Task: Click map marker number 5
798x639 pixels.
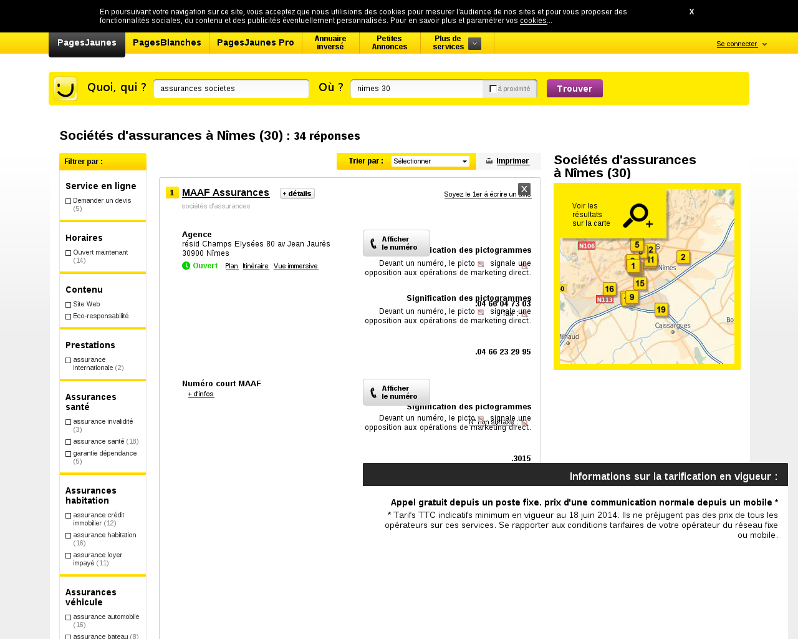Action: (x=637, y=245)
